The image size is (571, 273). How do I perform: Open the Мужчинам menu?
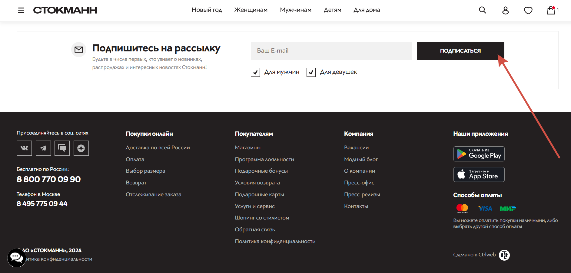coord(296,10)
